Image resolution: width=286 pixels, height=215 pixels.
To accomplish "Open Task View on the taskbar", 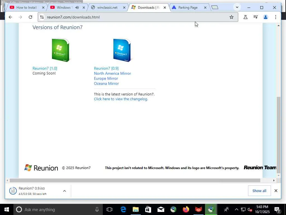I will tap(109, 209).
